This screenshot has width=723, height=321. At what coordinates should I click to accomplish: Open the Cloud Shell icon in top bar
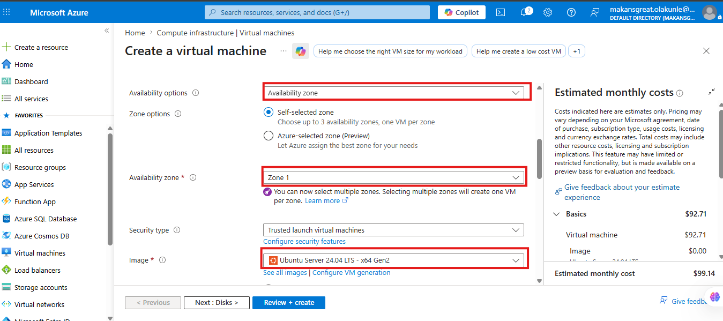pos(501,12)
